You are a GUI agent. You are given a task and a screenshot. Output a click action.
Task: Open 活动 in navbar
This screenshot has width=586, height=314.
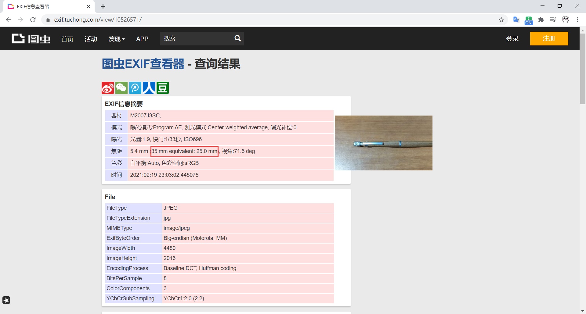click(x=91, y=39)
